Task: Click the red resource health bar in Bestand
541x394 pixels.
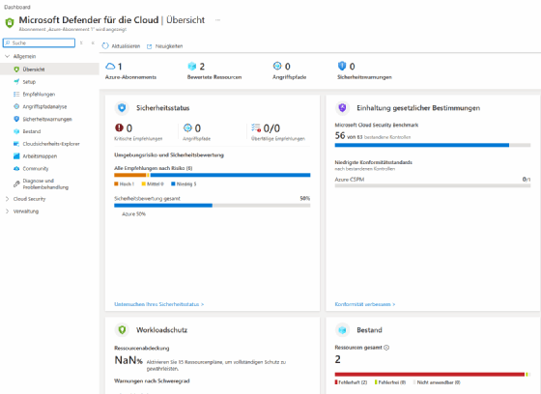Action: (430, 375)
